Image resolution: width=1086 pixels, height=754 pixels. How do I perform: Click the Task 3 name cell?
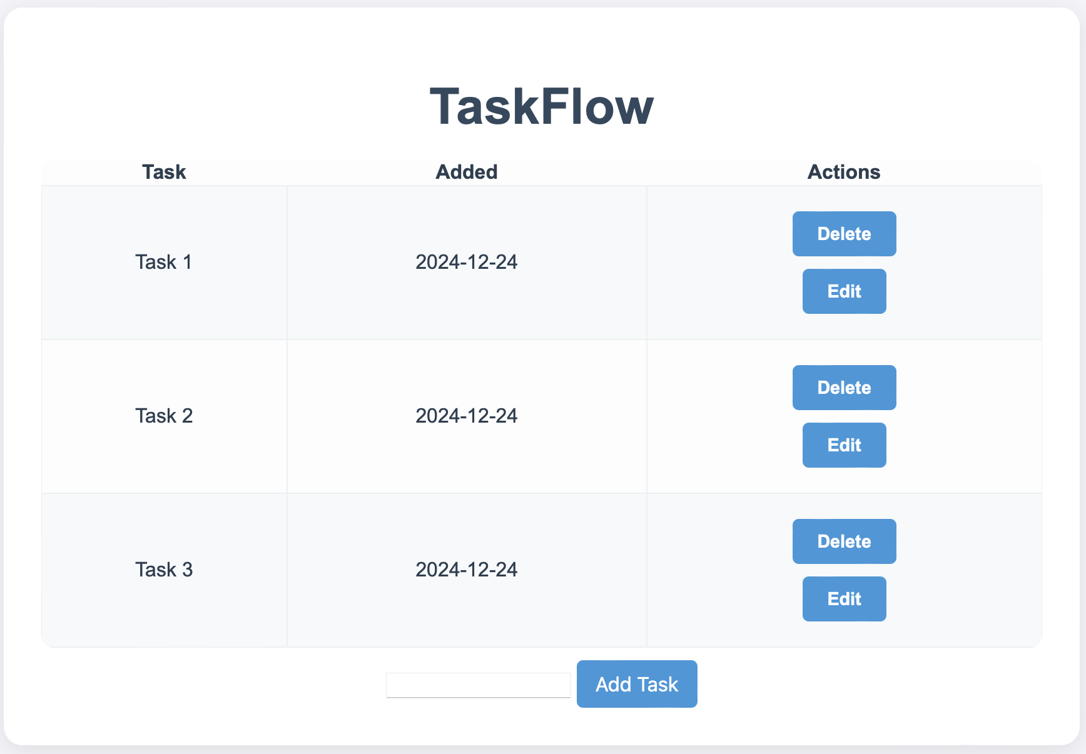click(x=164, y=570)
